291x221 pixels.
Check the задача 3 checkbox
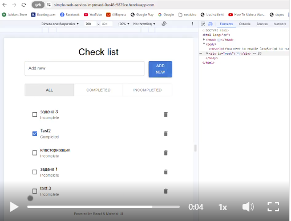pyautogui.click(x=35, y=114)
